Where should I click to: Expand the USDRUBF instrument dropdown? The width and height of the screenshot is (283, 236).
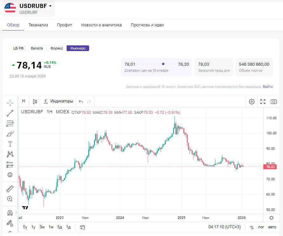[x=50, y=6]
